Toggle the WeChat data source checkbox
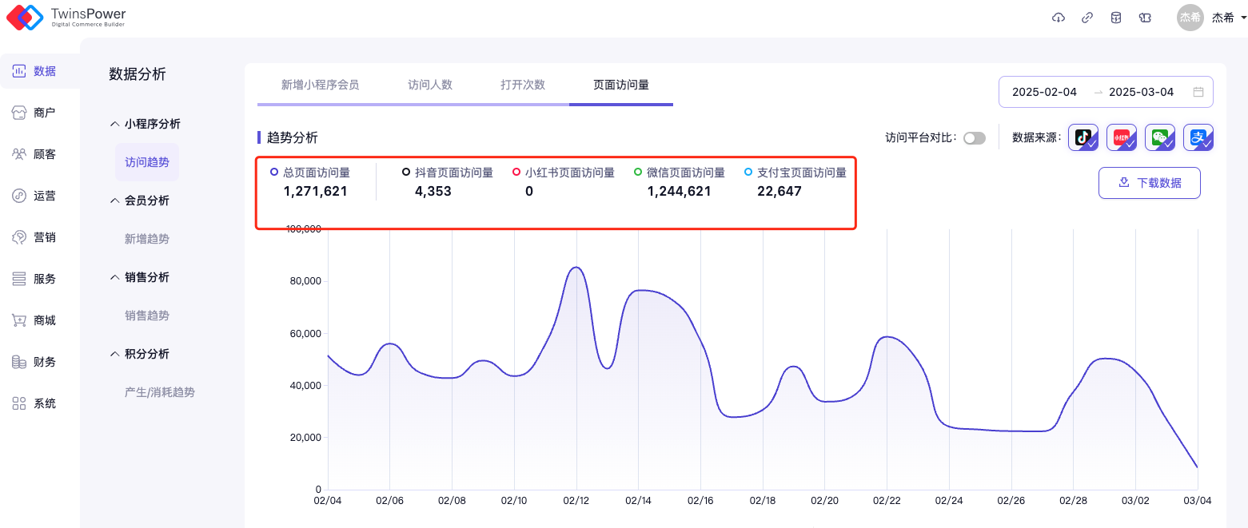Image resolution: width=1248 pixels, height=528 pixels. click(x=1160, y=137)
